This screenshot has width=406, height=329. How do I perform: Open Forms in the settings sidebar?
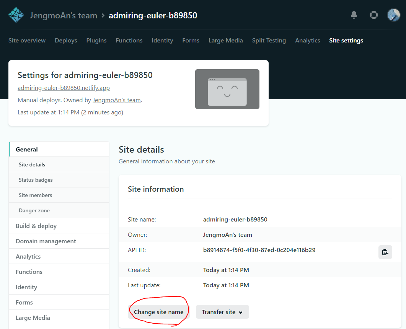59,302
